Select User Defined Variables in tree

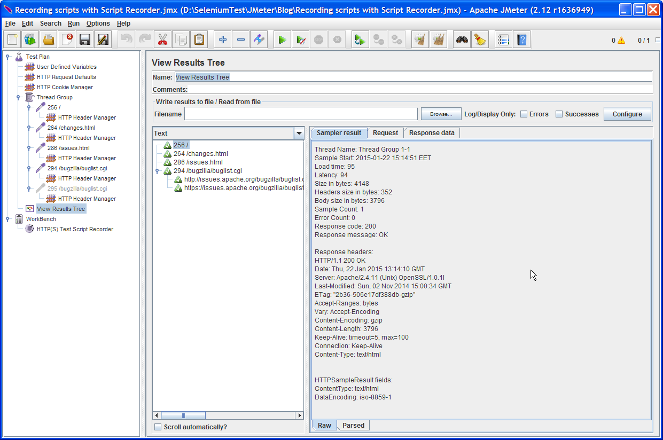tap(67, 67)
